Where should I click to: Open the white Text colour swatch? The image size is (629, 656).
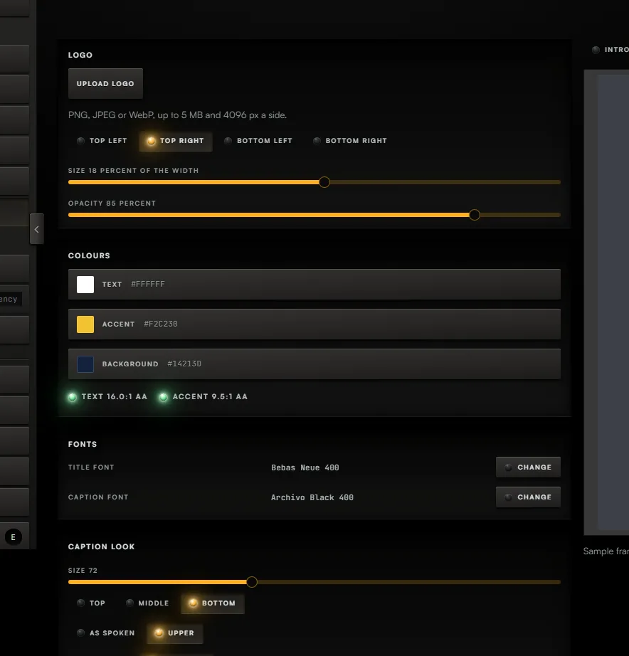coord(85,285)
